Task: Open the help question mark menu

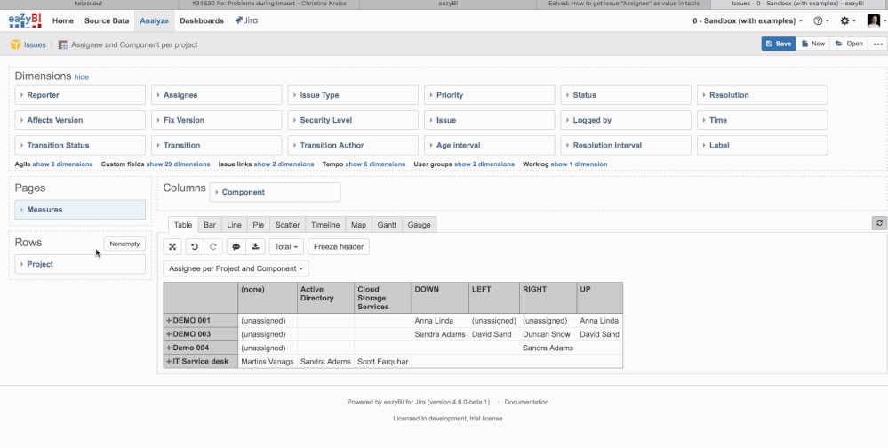Action: [821, 21]
